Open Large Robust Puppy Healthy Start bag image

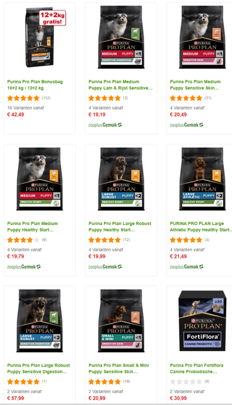pos(121,179)
